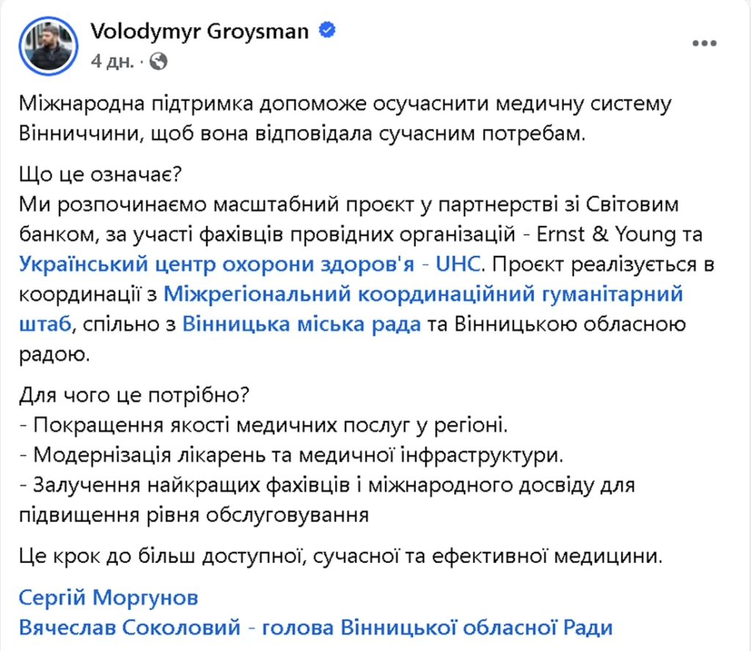Open Volodymyr Groysman's profile picture
This screenshot has height=651, width=751.
click(49, 46)
